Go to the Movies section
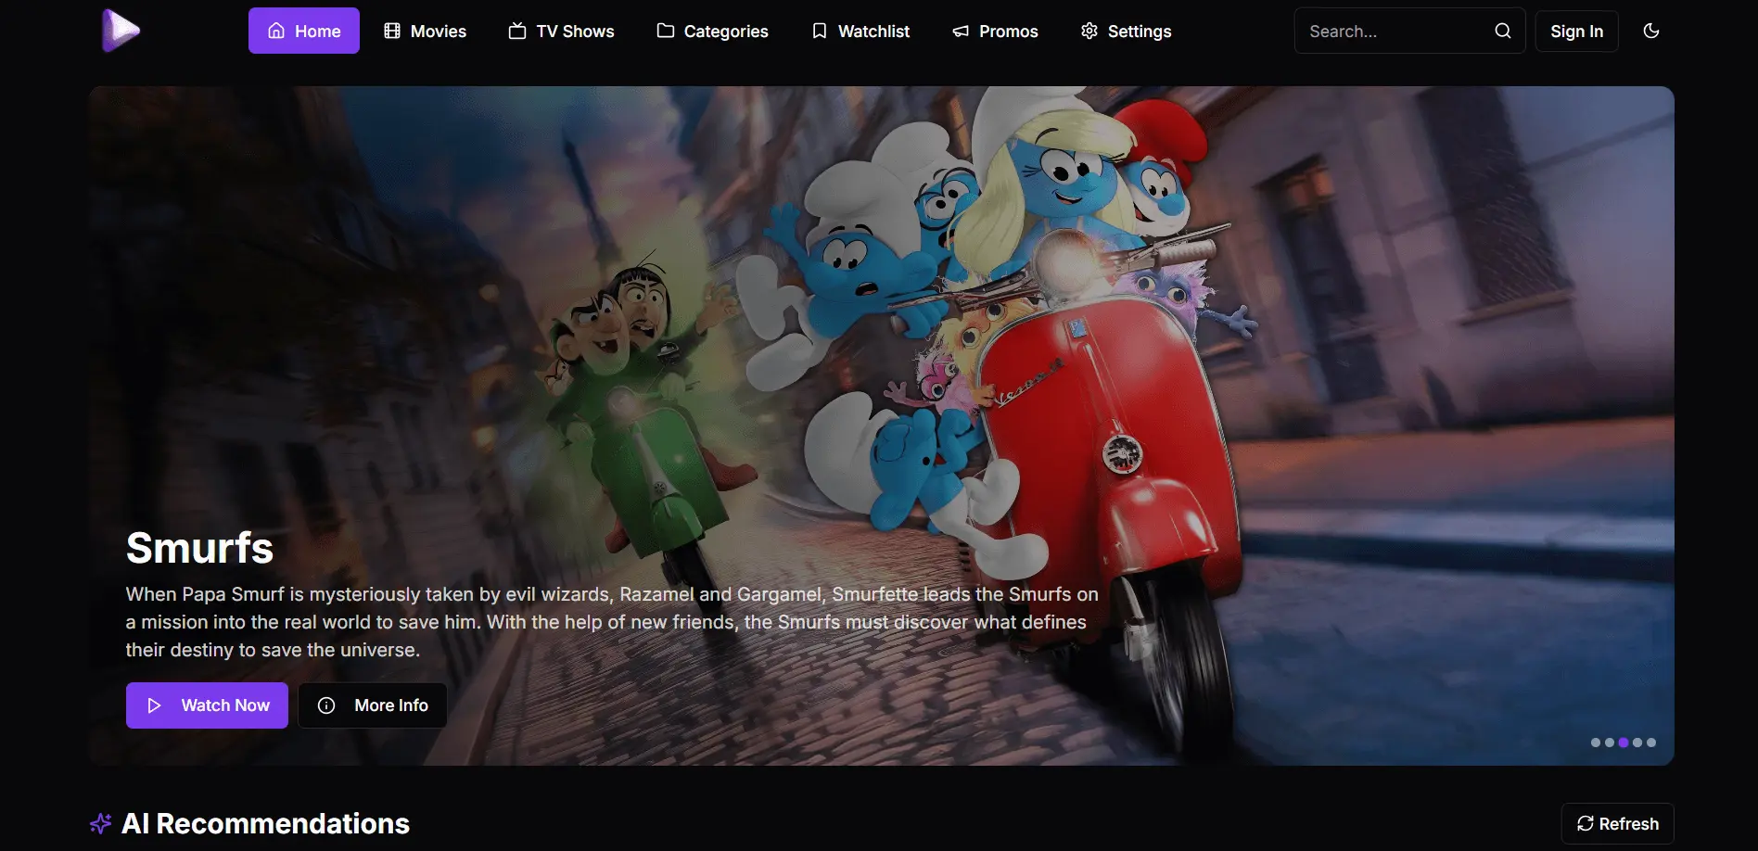This screenshot has width=1758, height=851. pyautogui.click(x=425, y=31)
